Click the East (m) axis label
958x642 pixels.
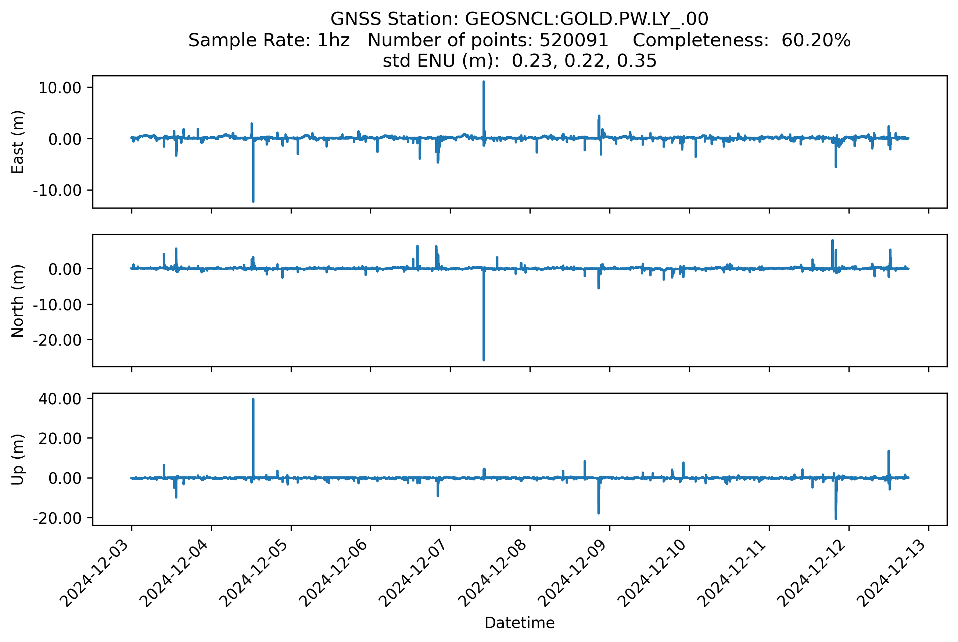18,142
